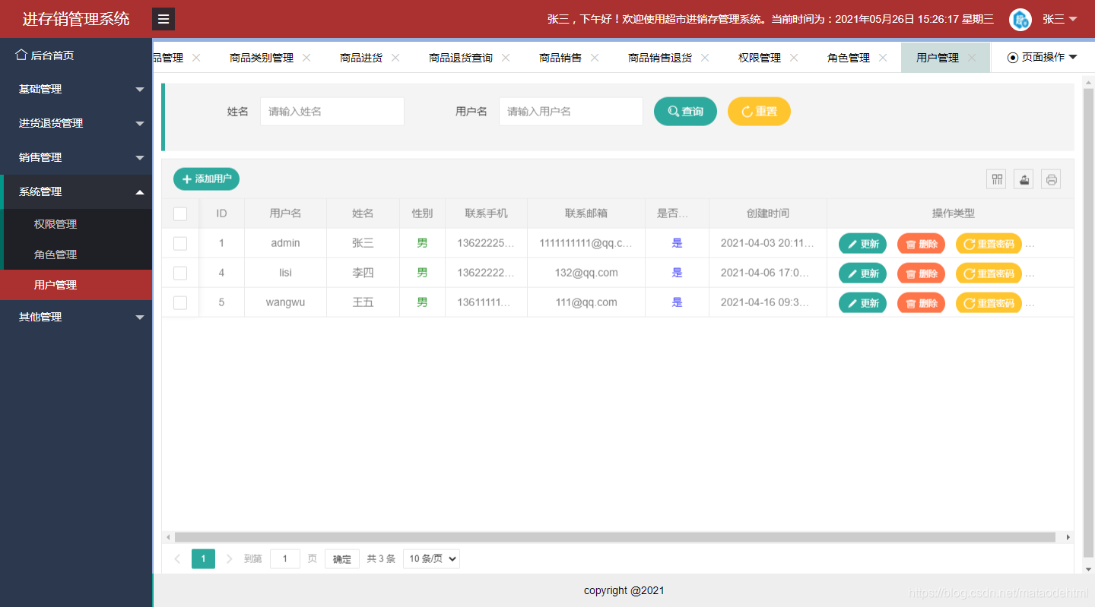
Task: Click the horizontal table scrollbar track
Action: pos(615,537)
